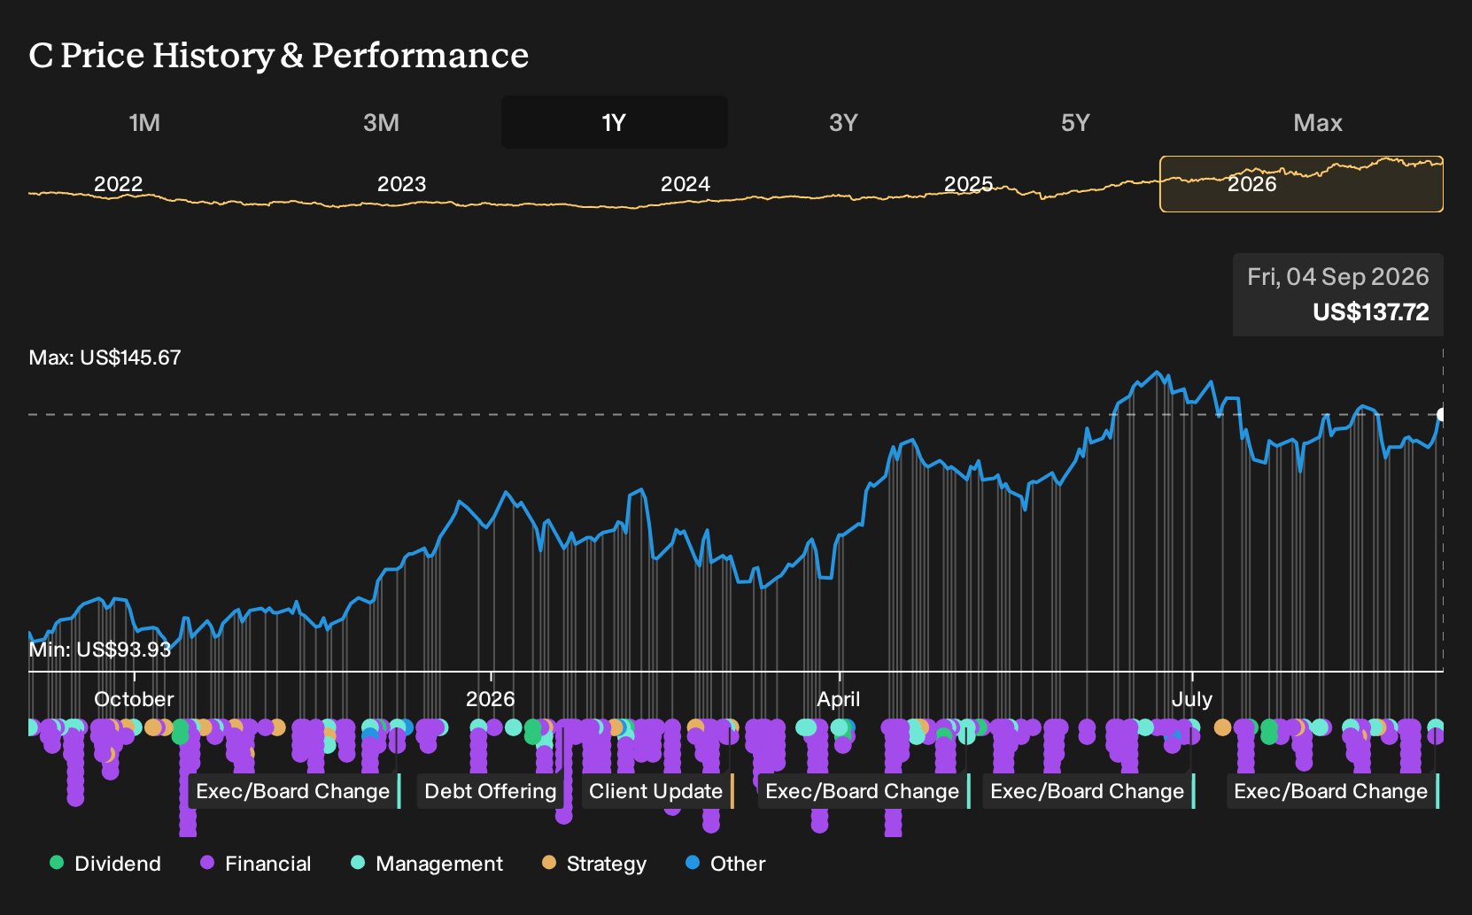The image size is (1472, 915).
Task: Select the 1M time range tab
Action: (x=144, y=122)
